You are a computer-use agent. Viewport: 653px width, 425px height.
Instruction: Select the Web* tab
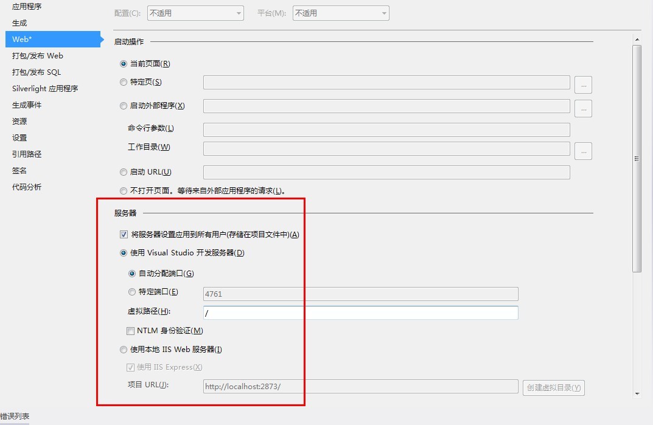point(53,39)
